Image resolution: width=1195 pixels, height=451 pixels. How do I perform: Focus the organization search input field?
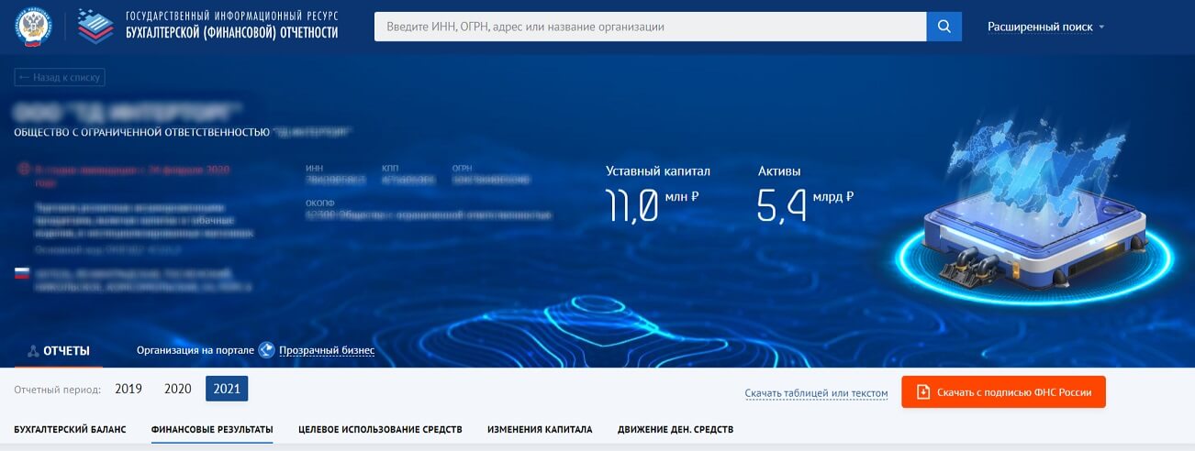[x=650, y=27]
